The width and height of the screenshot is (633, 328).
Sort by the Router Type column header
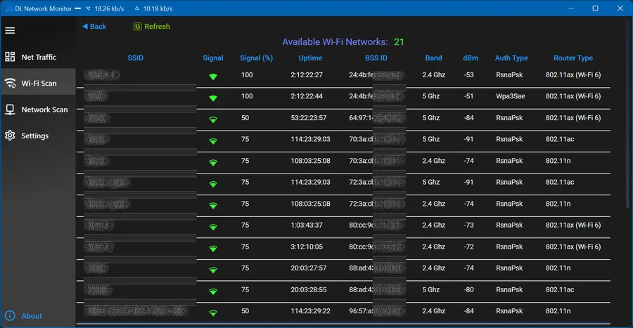pyautogui.click(x=573, y=58)
